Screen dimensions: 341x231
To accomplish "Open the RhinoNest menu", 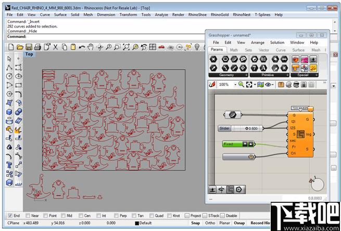I will click(242, 15).
